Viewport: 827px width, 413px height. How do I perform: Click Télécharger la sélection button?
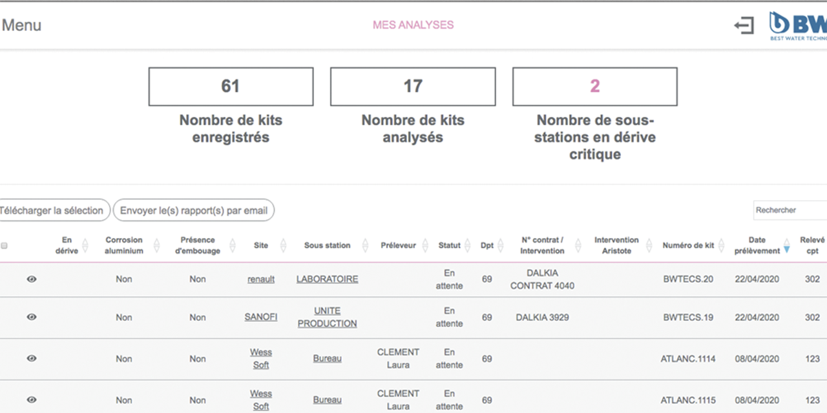coord(52,210)
